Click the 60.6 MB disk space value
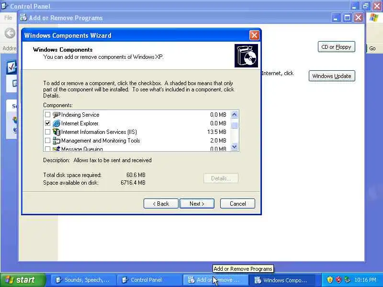This screenshot has height=287, width=383. pyautogui.click(x=136, y=175)
